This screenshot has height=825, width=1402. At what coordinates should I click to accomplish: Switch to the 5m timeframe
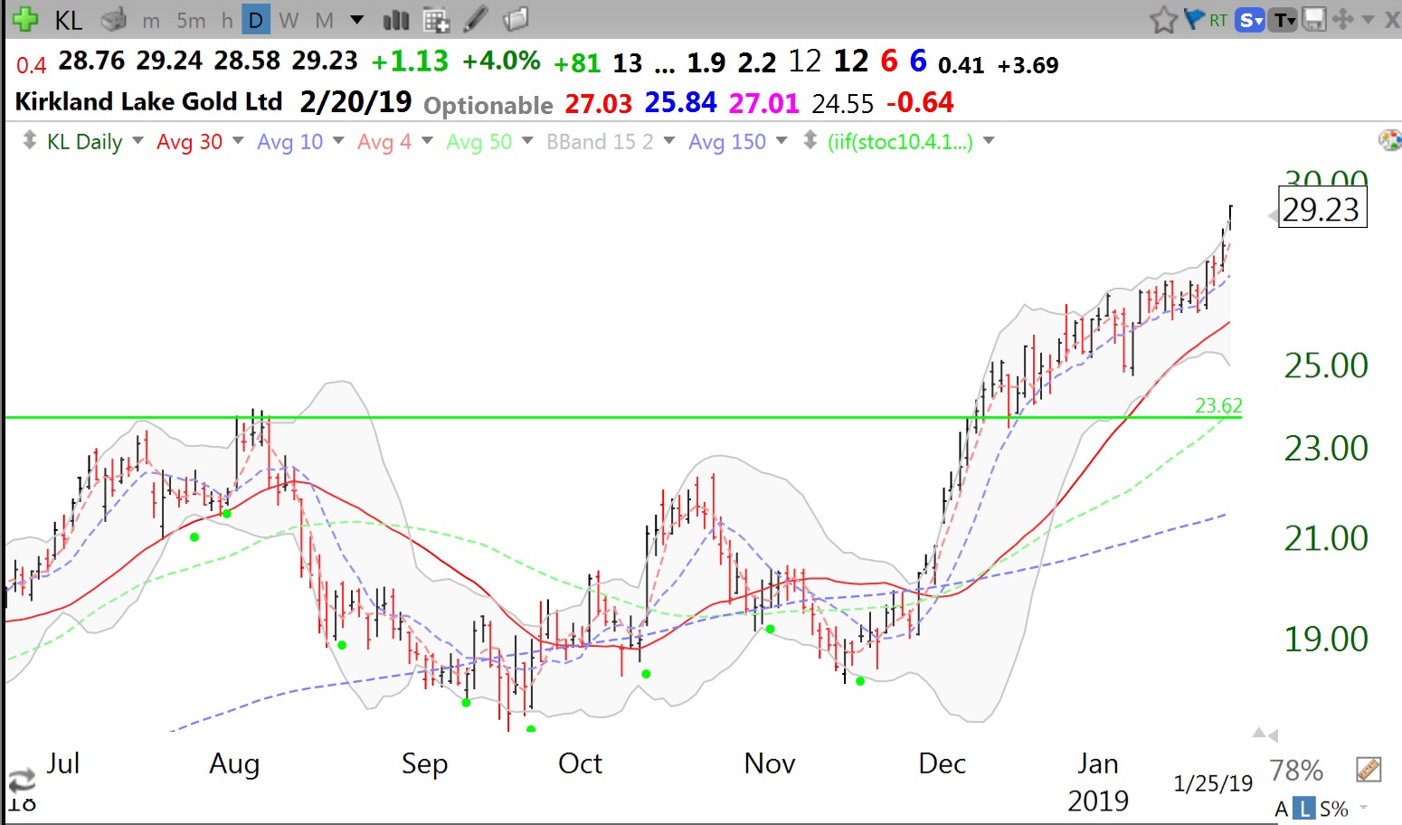(x=191, y=20)
